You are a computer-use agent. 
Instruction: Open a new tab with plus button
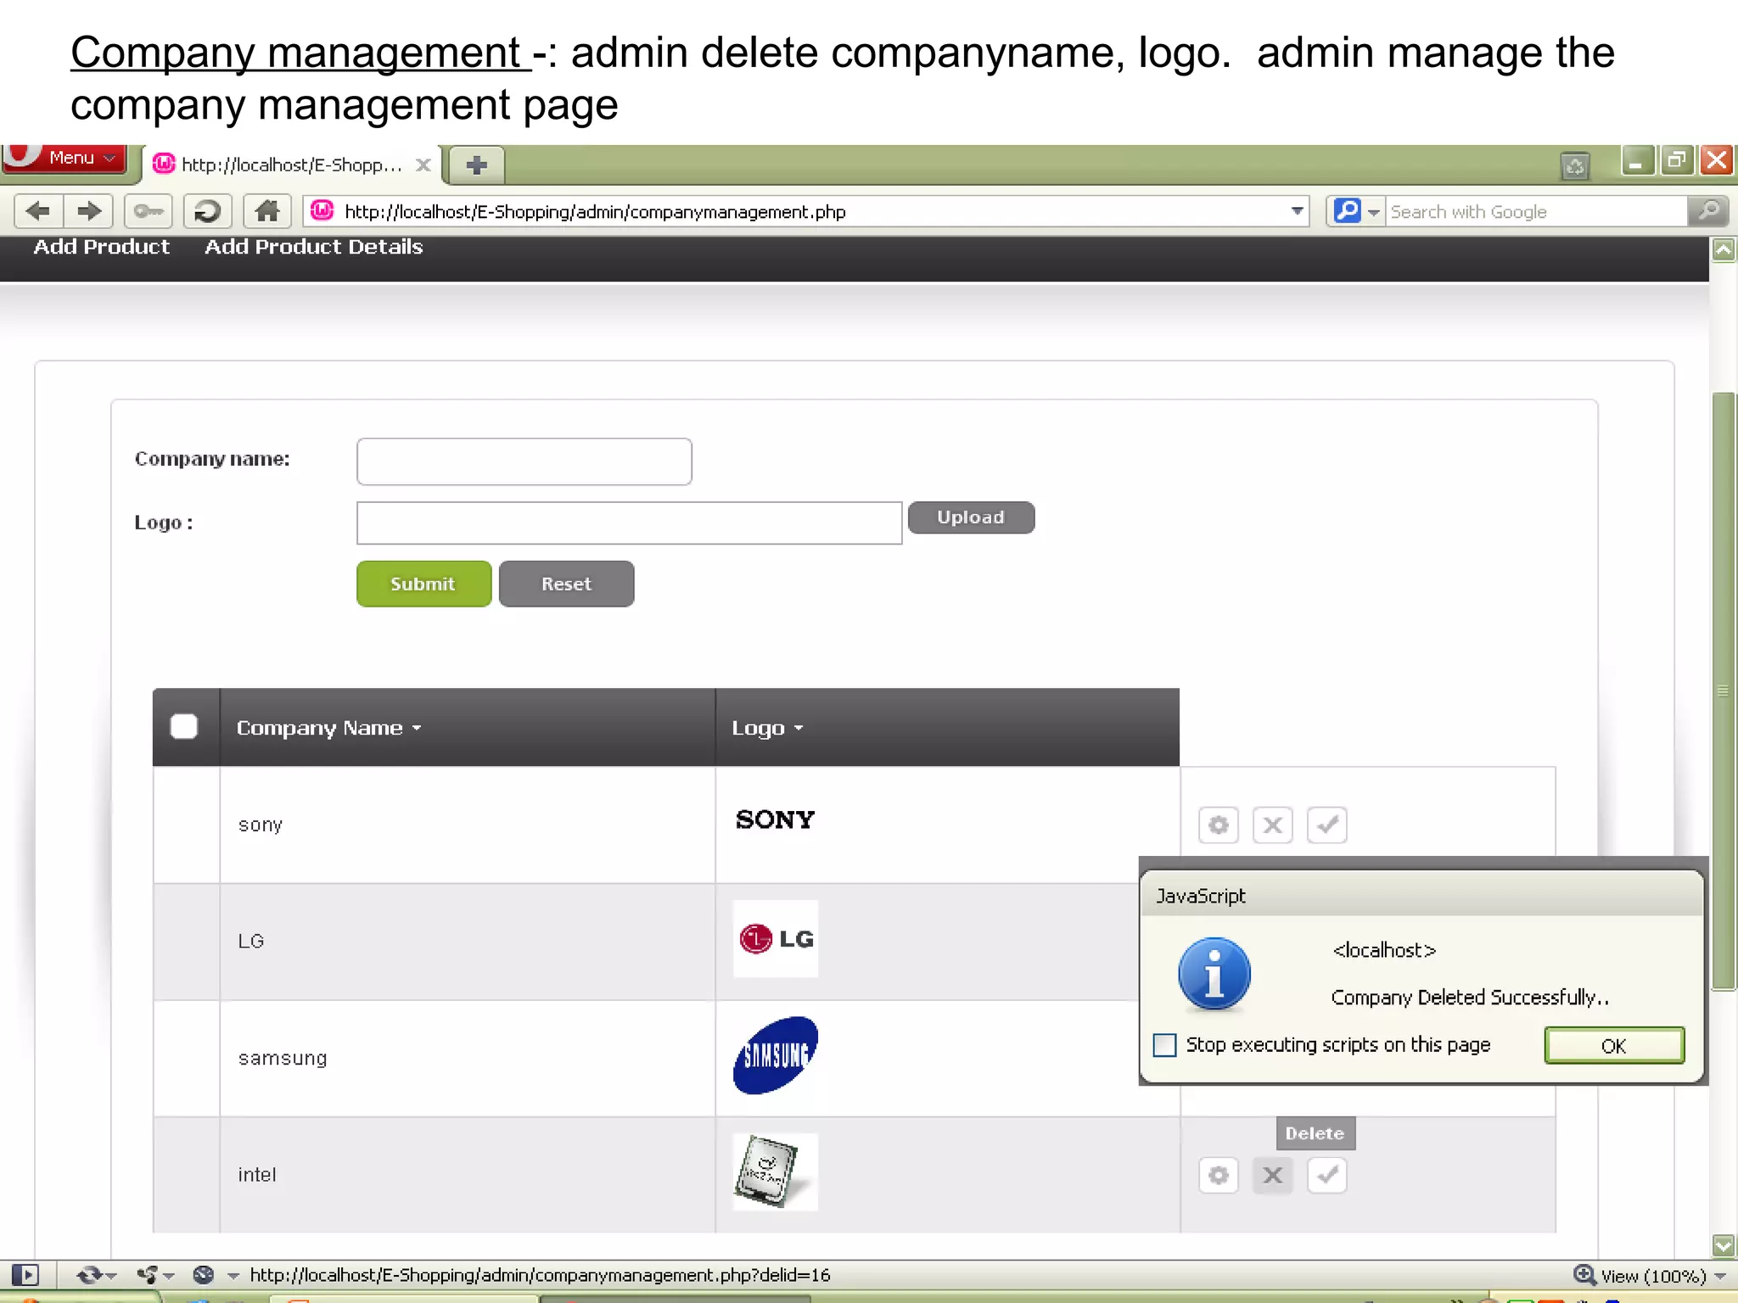click(x=476, y=165)
